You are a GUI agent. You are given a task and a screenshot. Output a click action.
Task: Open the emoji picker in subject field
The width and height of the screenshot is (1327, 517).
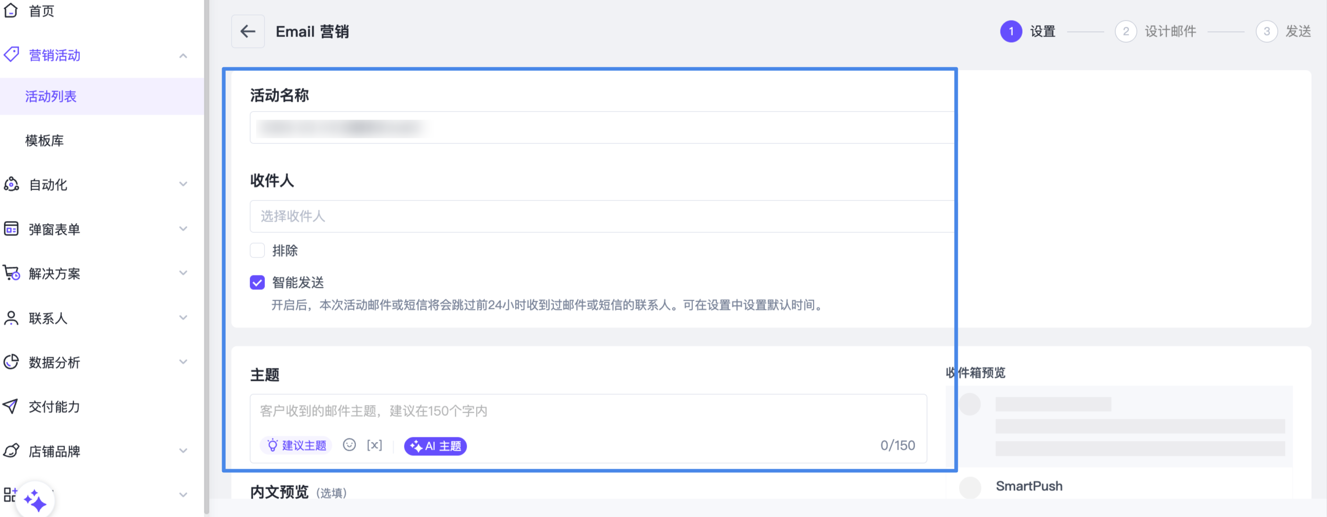(349, 445)
